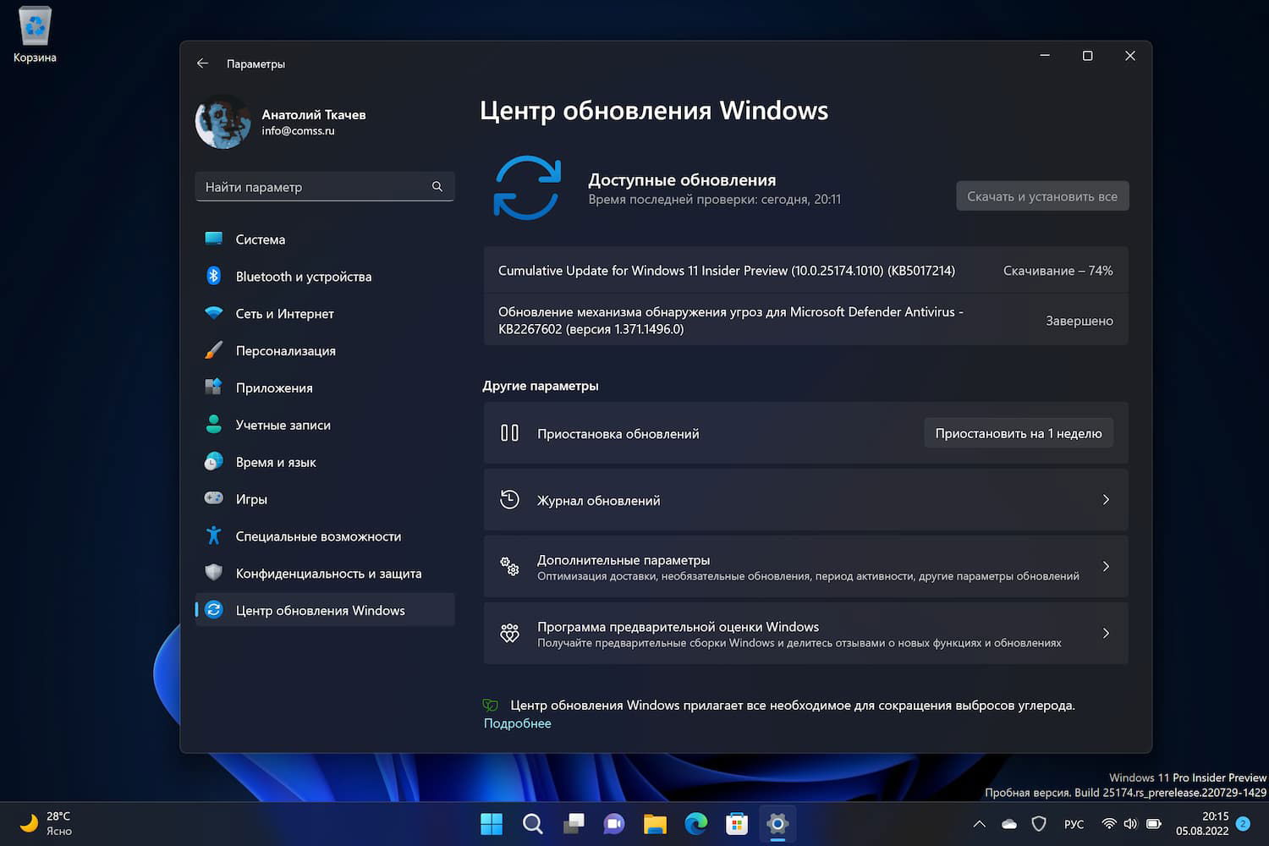The height and width of the screenshot is (846, 1269).
Task: Open Игры section in sidebar
Action: click(x=325, y=499)
